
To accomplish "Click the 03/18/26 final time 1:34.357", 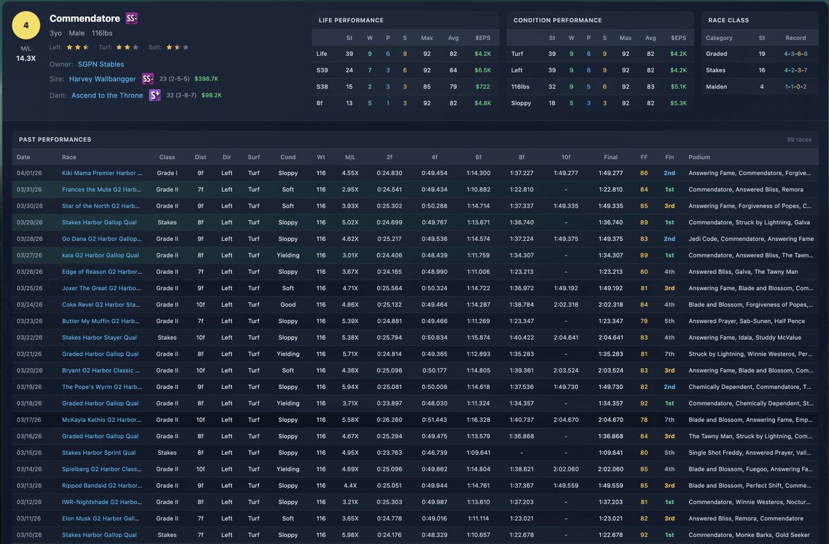I will tap(611, 404).
